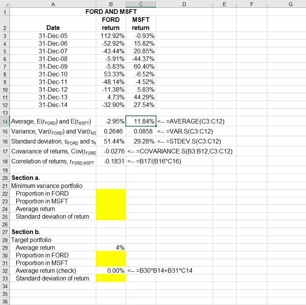Image resolution: width=306 pixels, height=305 pixels.
Task: Click date cell 31-Dec-12
Action: [x=53, y=89]
